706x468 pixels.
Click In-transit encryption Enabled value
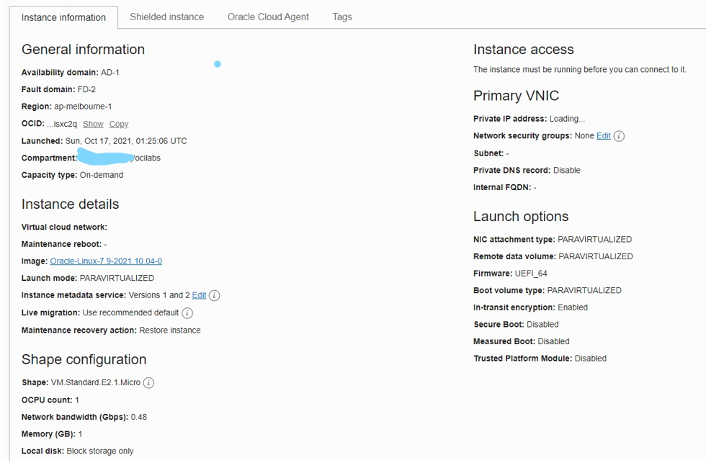point(573,307)
